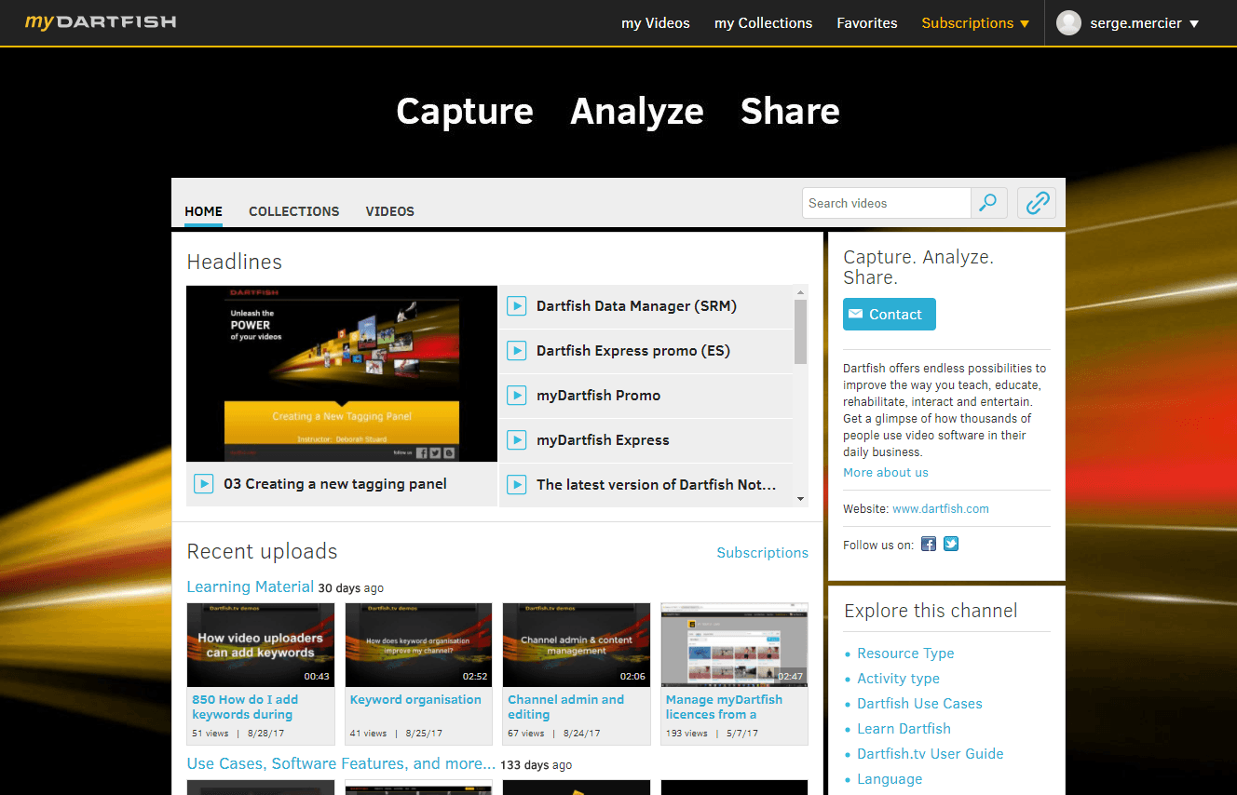This screenshot has width=1237, height=795.
Task: Select the Dartfish Express promo (ES) headline
Action: [633, 351]
